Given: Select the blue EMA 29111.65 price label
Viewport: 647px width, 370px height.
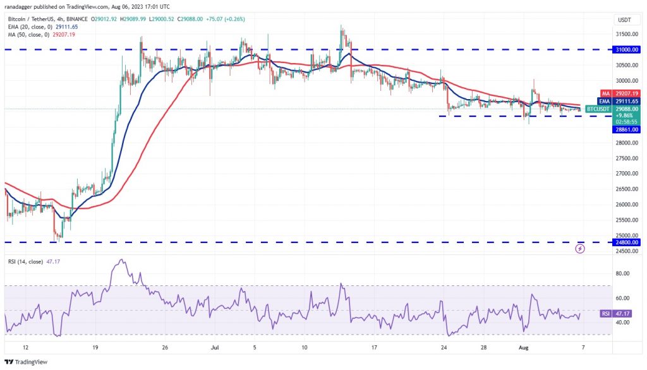Looking at the screenshot, I should tap(619, 101).
